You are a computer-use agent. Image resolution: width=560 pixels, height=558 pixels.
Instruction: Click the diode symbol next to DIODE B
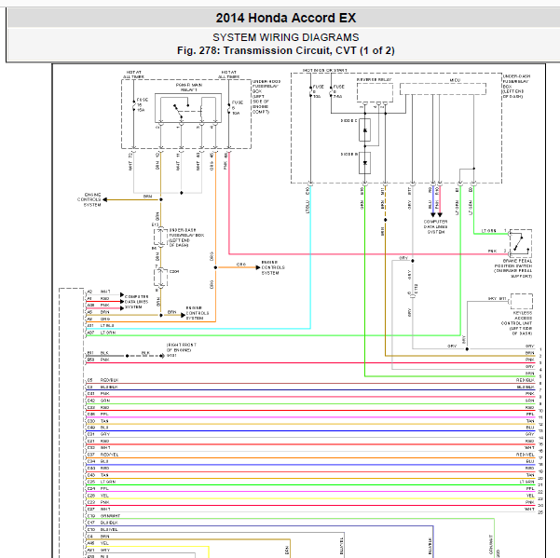pyautogui.click(x=364, y=163)
